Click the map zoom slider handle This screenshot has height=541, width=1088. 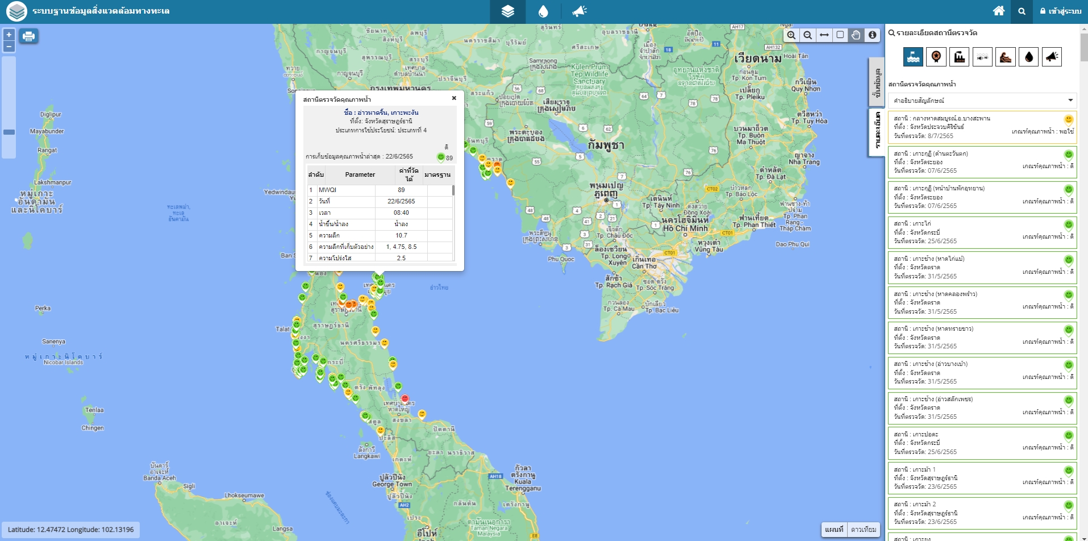tap(9, 132)
